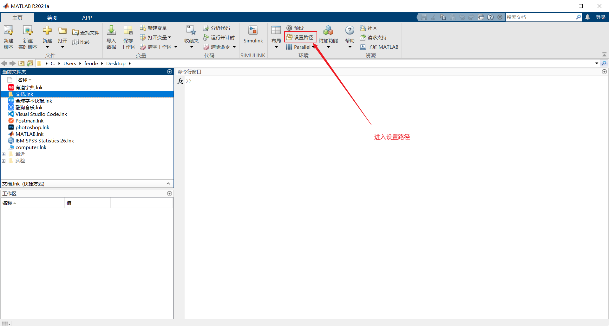
Task: Launch Simulink from the toolbar
Action: coord(253,34)
